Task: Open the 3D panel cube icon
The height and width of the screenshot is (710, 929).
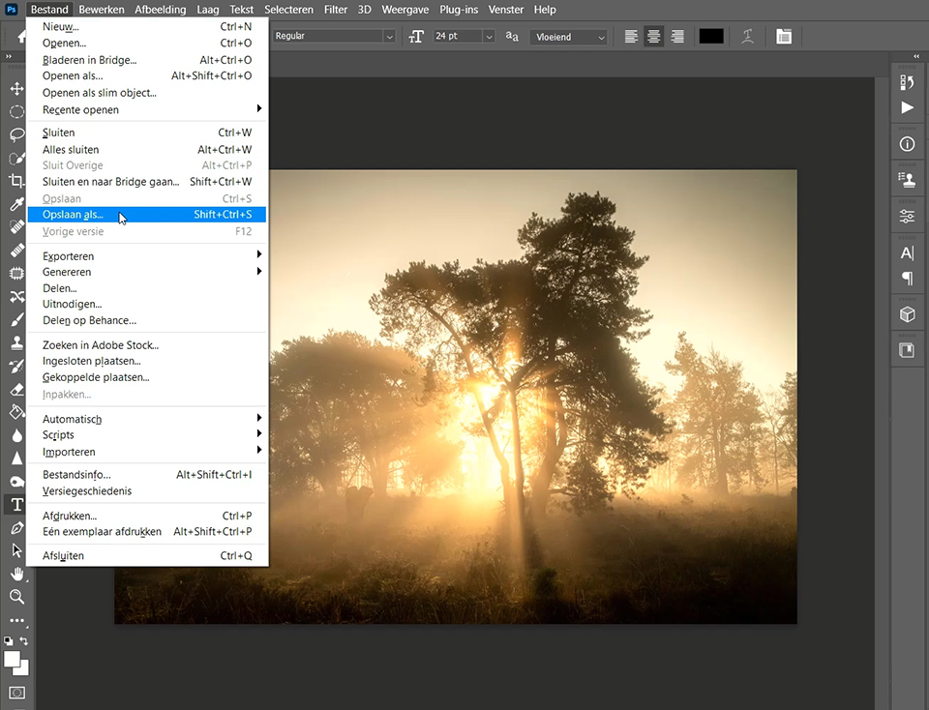Action: point(907,314)
